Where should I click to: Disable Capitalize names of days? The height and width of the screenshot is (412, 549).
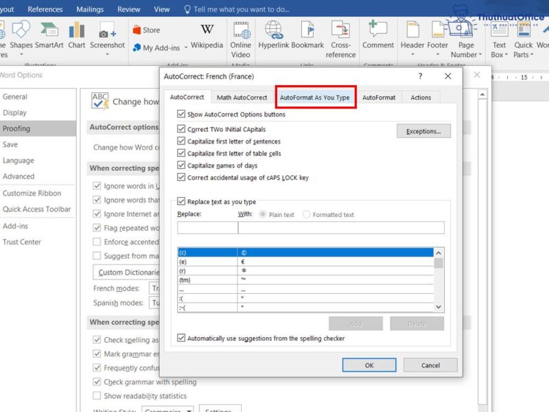(x=181, y=165)
